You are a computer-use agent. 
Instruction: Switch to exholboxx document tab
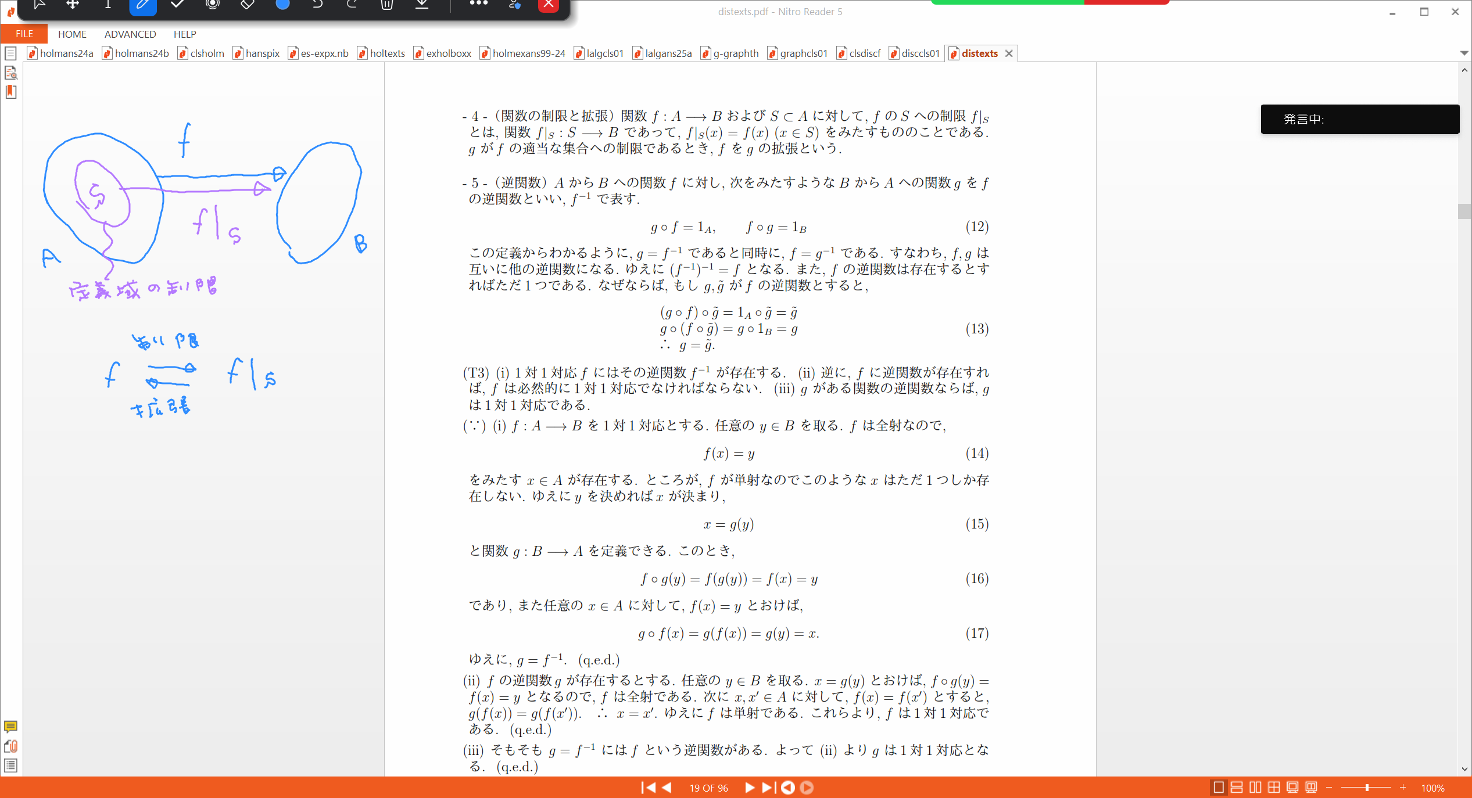[443, 53]
